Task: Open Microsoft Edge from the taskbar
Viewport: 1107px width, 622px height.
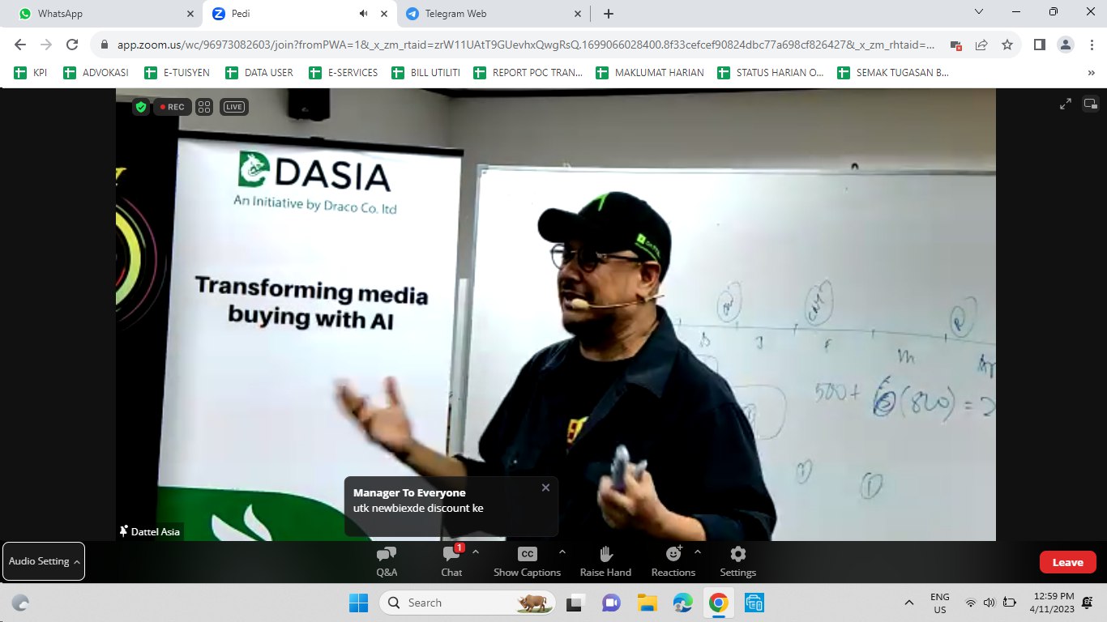Action: click(682, 603)
